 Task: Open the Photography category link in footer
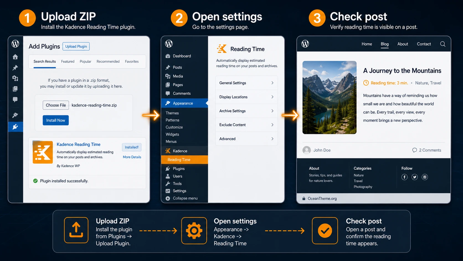tap(363, 187)
